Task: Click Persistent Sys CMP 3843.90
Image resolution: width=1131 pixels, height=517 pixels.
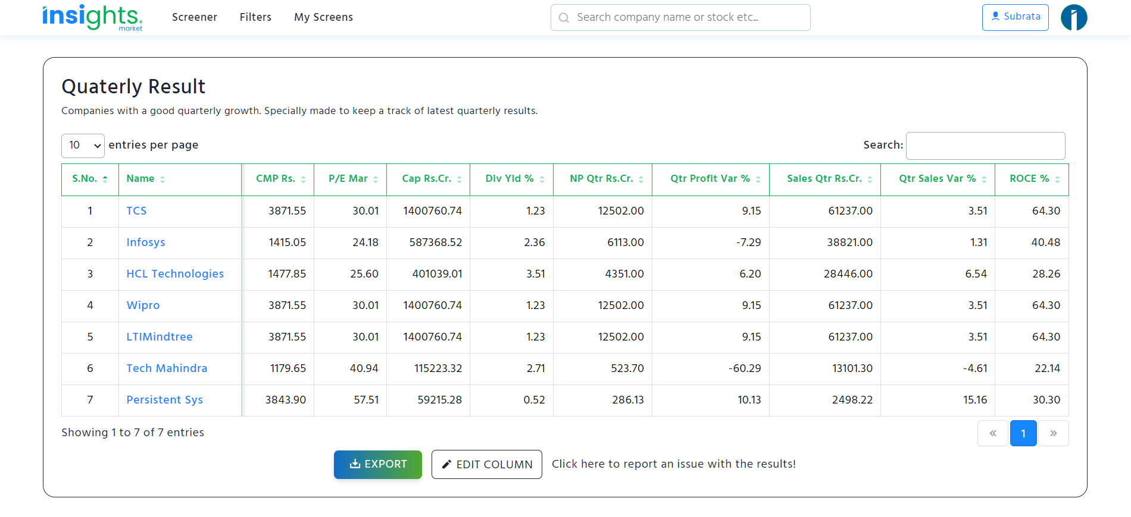Action: (x=286, y=400)
